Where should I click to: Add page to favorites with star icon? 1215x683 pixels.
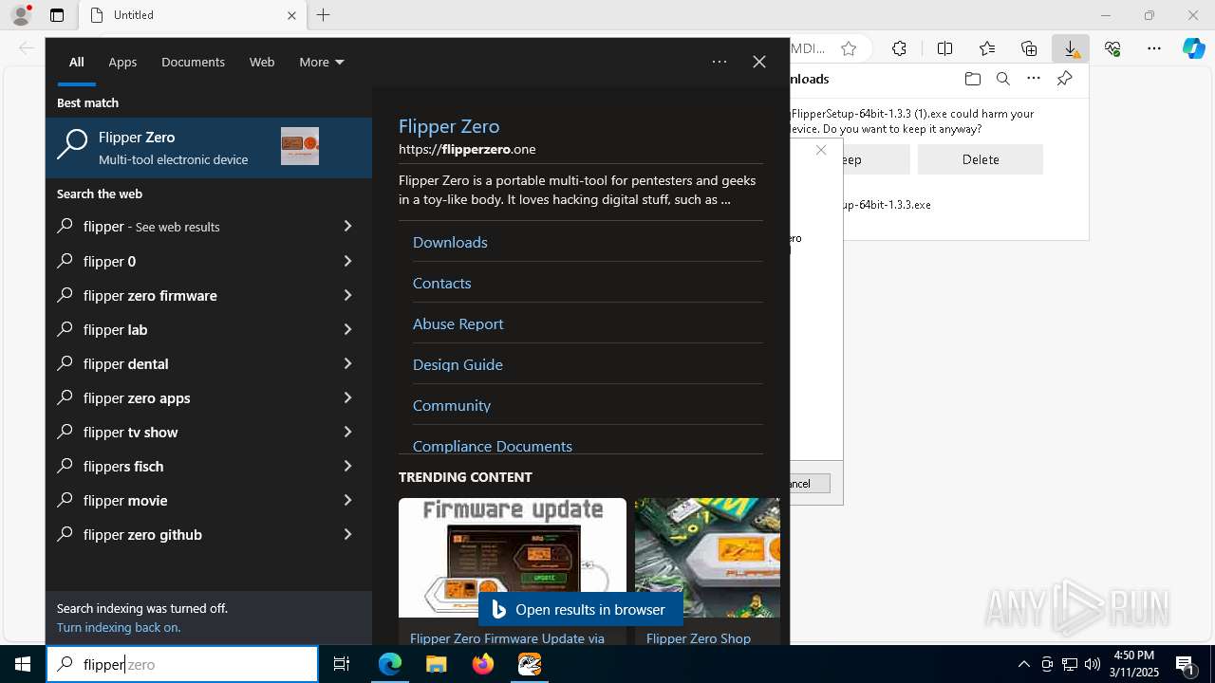point(849,48)
